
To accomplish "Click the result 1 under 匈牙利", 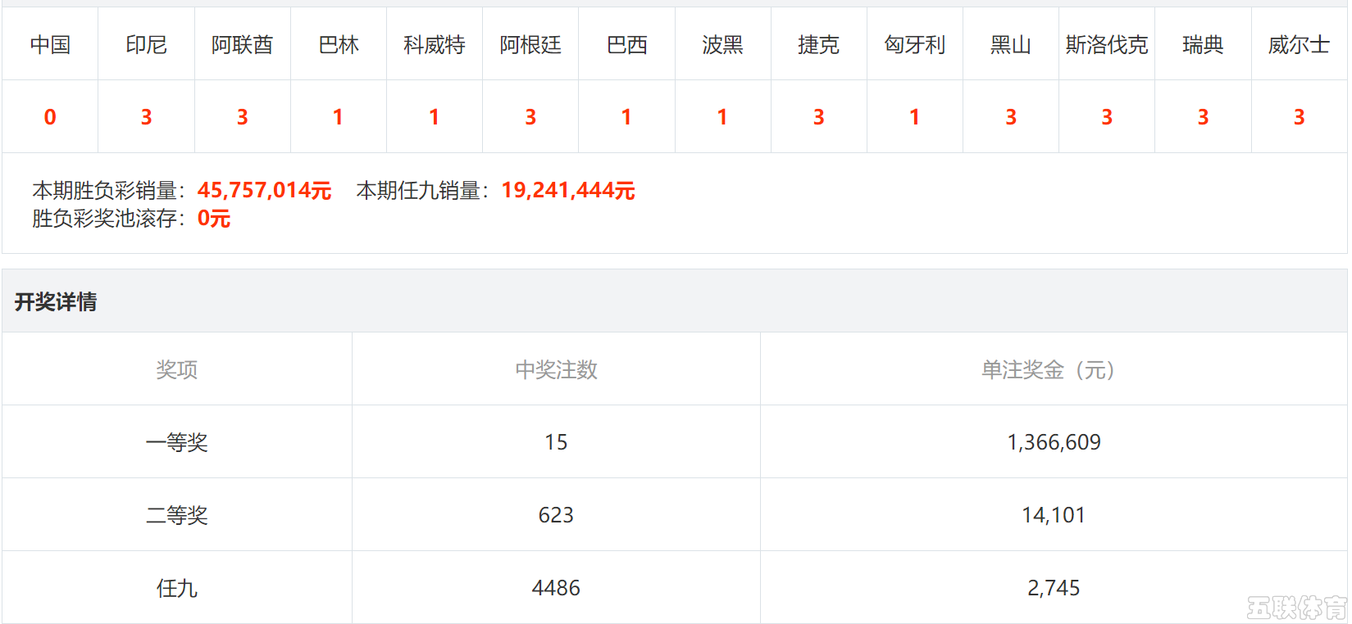I will click(x=914, y=117).
